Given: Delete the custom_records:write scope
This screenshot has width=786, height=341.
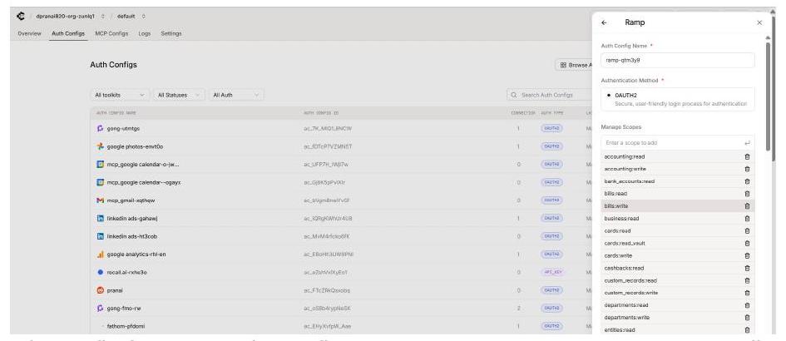Looking at the screenshot, I should (x=747, y=293).
